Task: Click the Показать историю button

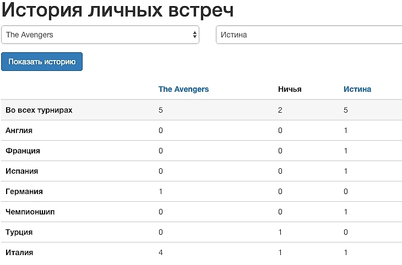Action: pos(42,62)
